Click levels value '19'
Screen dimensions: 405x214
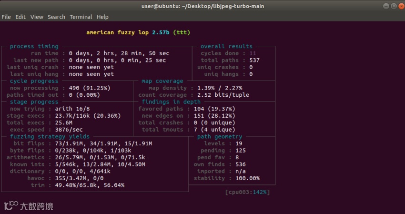[239, 143]
